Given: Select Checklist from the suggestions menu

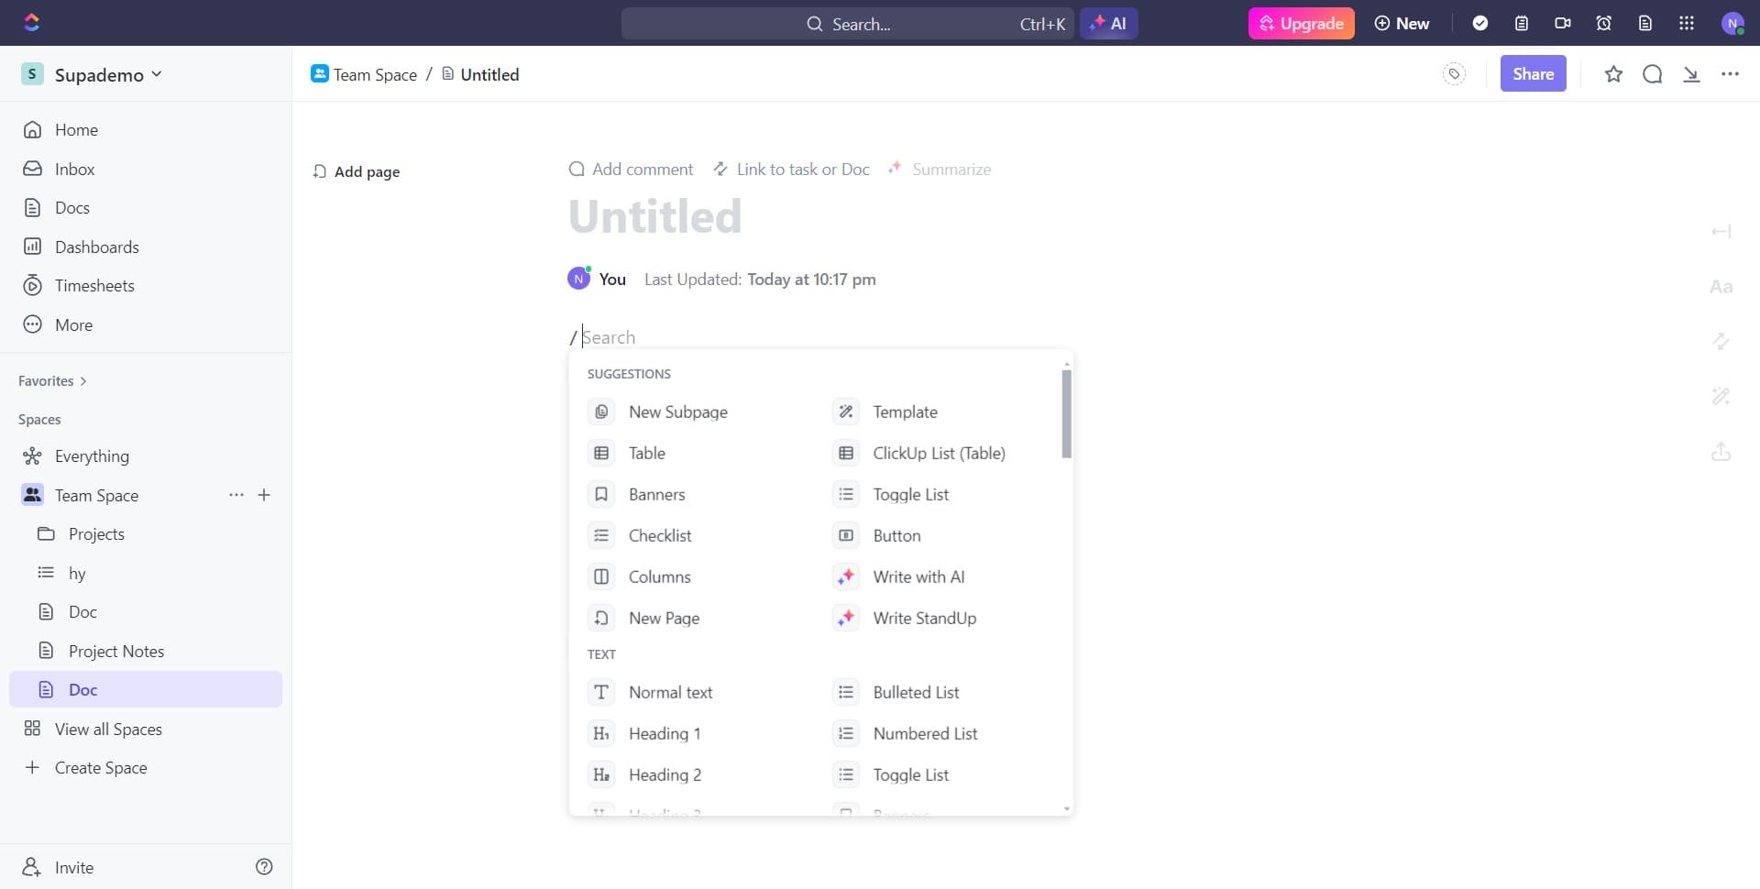Looking at the screenshot, I should (x=659, y=535).
